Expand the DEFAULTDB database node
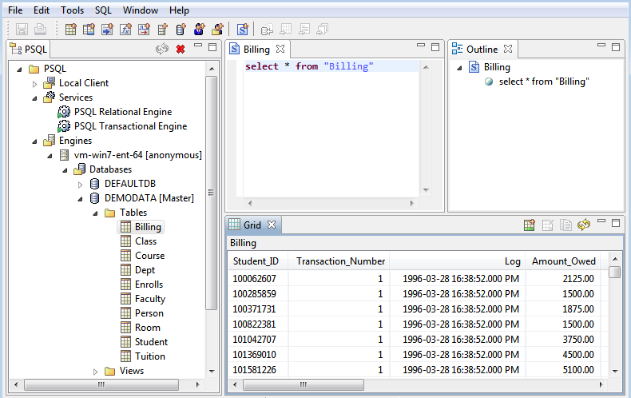 click(x=80, y=185)
